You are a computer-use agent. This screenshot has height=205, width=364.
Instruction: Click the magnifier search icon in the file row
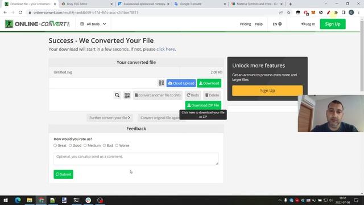(x=117, y=95)
